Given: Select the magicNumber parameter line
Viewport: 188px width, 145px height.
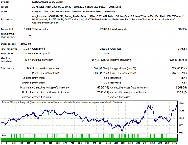Looking at the screenshot, I should click(109, 16).
